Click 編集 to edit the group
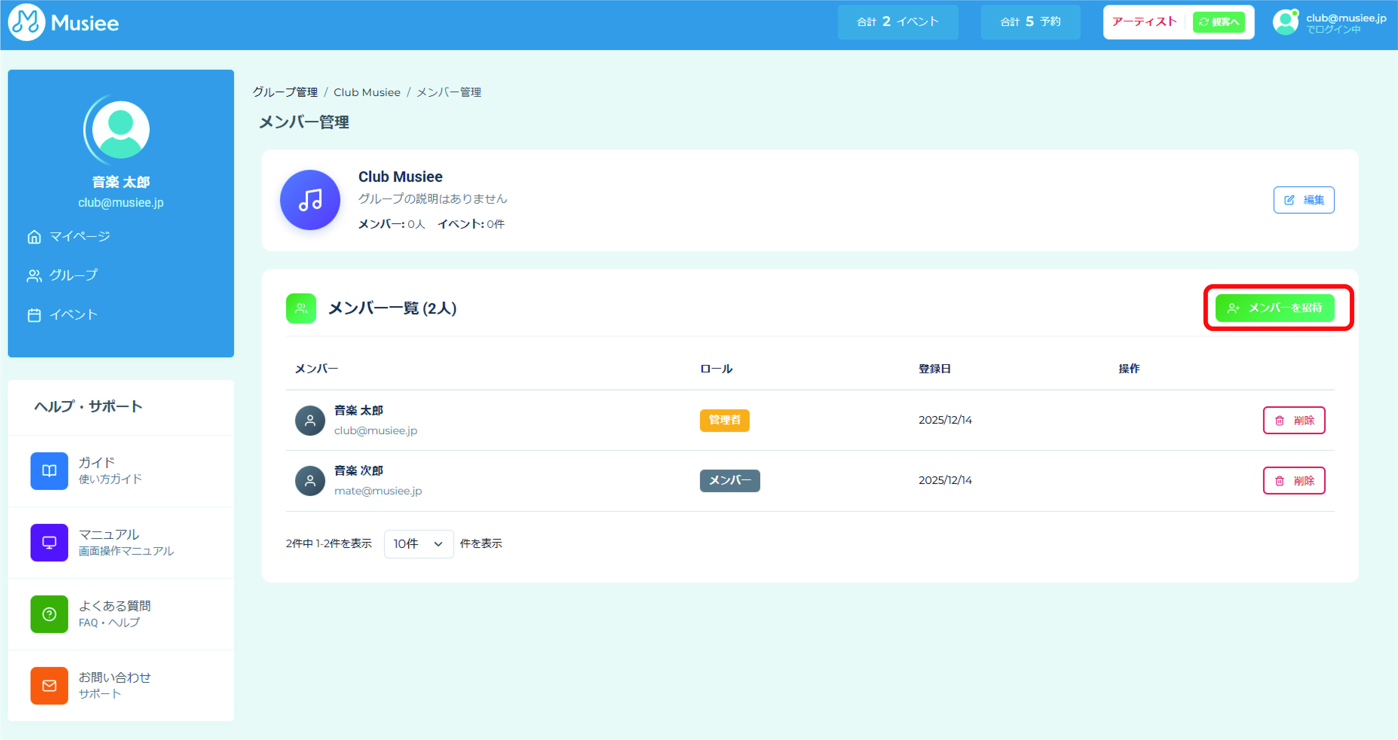This screenshot has width=1398, height=740. [1303, 200]
